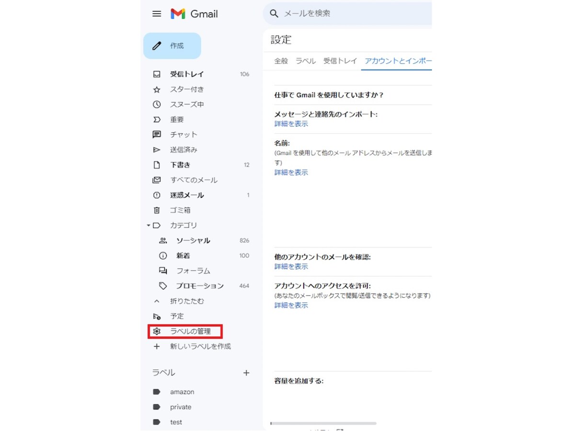This screenshot has width=575, height=431.
Task: Click the warning icon for 迷惑メール
Action: coord(157,195)
